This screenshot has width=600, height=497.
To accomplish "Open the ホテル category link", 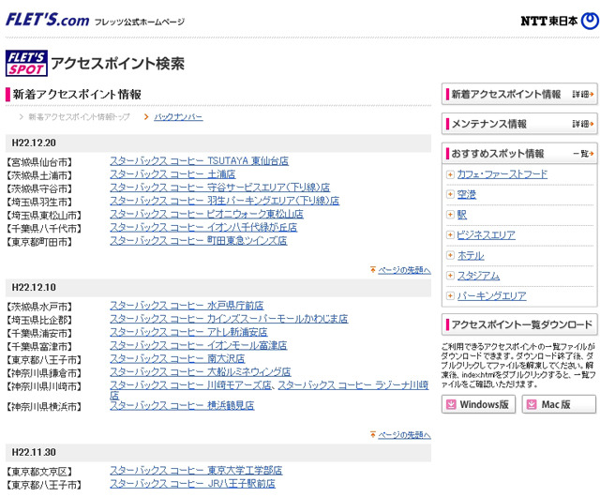I will click(x=471, y=255).
